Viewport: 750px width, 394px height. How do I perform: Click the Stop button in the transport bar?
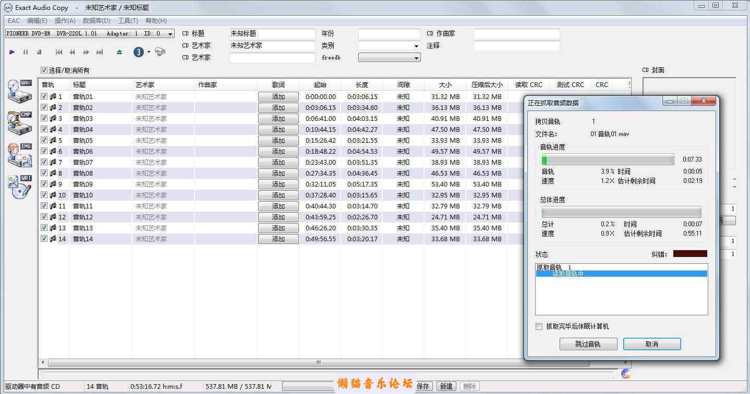coord(39,52)
